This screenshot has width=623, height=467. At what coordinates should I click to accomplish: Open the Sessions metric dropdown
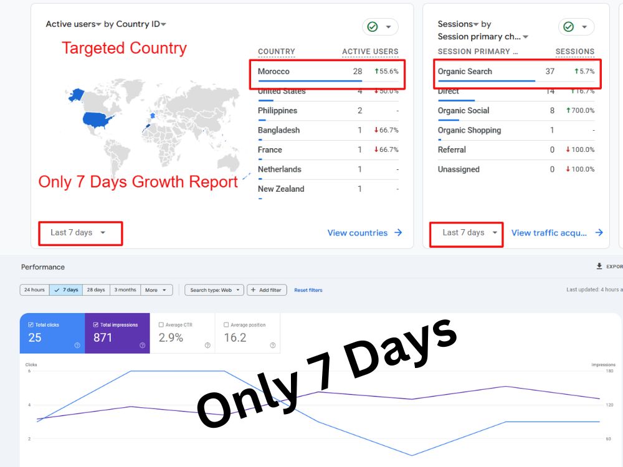[x=458, y=24]
